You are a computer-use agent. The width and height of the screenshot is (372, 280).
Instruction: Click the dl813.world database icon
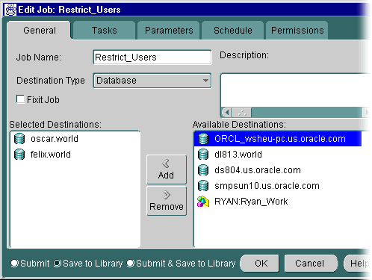[x=203, y=155]
